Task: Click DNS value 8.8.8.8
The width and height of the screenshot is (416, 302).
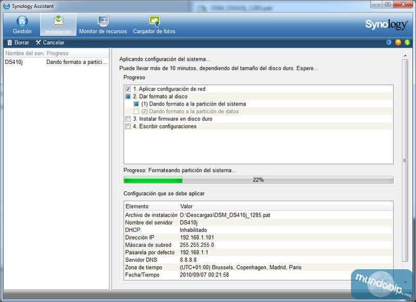Action: pos(188,260)
